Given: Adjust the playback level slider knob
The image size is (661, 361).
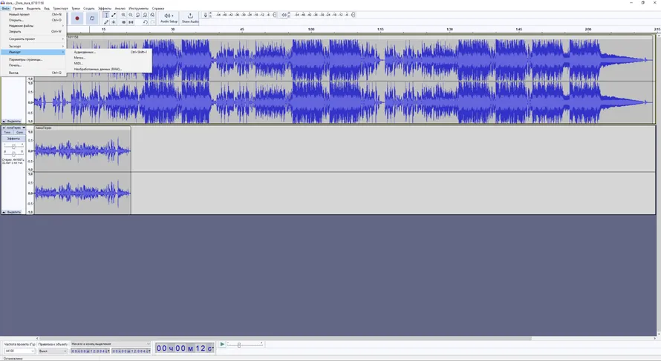Looking at the screenshot, I should 353,15.
